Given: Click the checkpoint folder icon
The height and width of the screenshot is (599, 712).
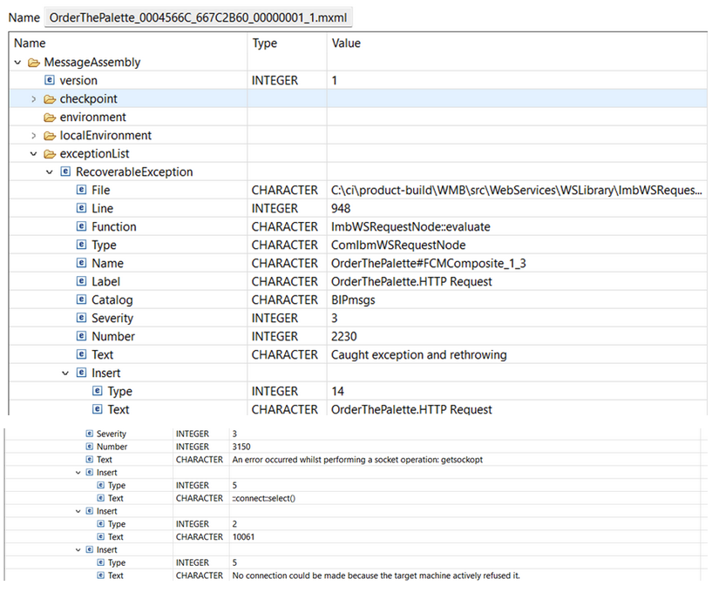Looking at the screenshot, I should point(50,99).
